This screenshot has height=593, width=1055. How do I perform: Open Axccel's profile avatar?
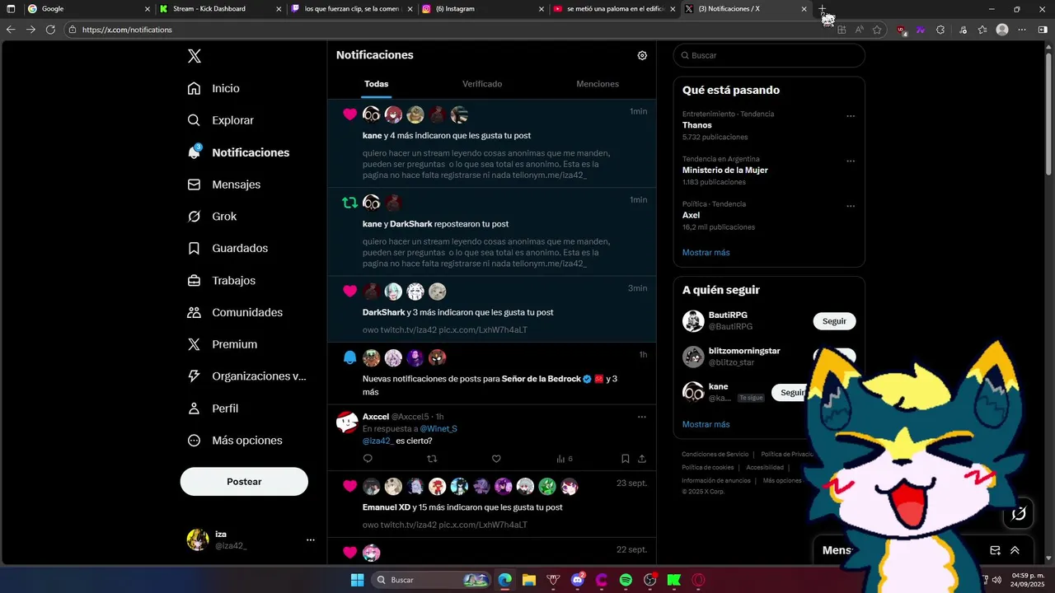pos(347,423)
